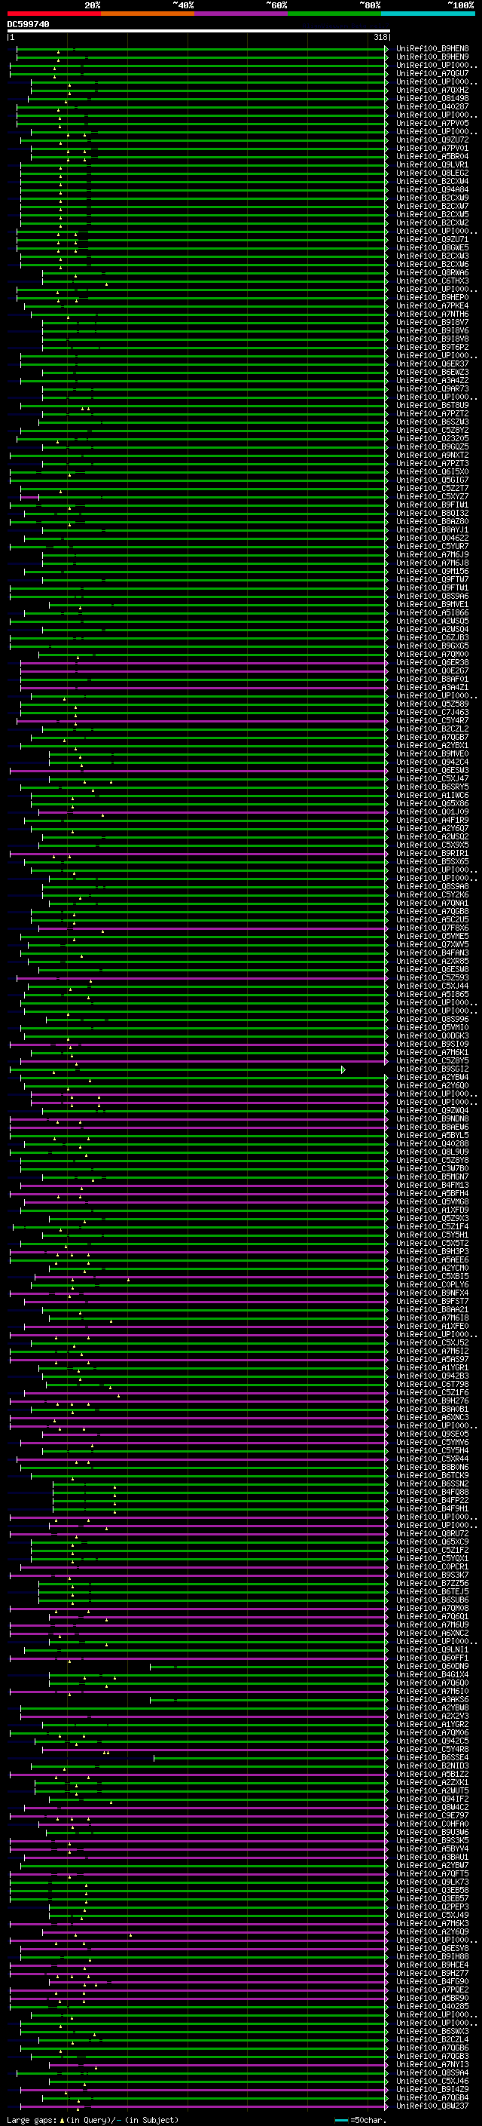Click the UniRef100_A1IWC6 label

point(432,795)
